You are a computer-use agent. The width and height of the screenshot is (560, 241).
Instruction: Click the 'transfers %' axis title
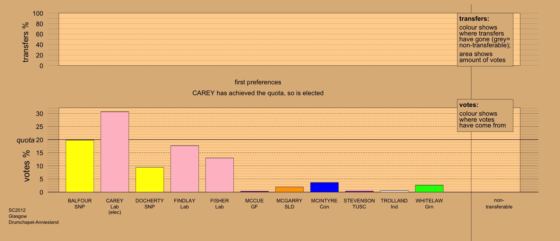26,42
